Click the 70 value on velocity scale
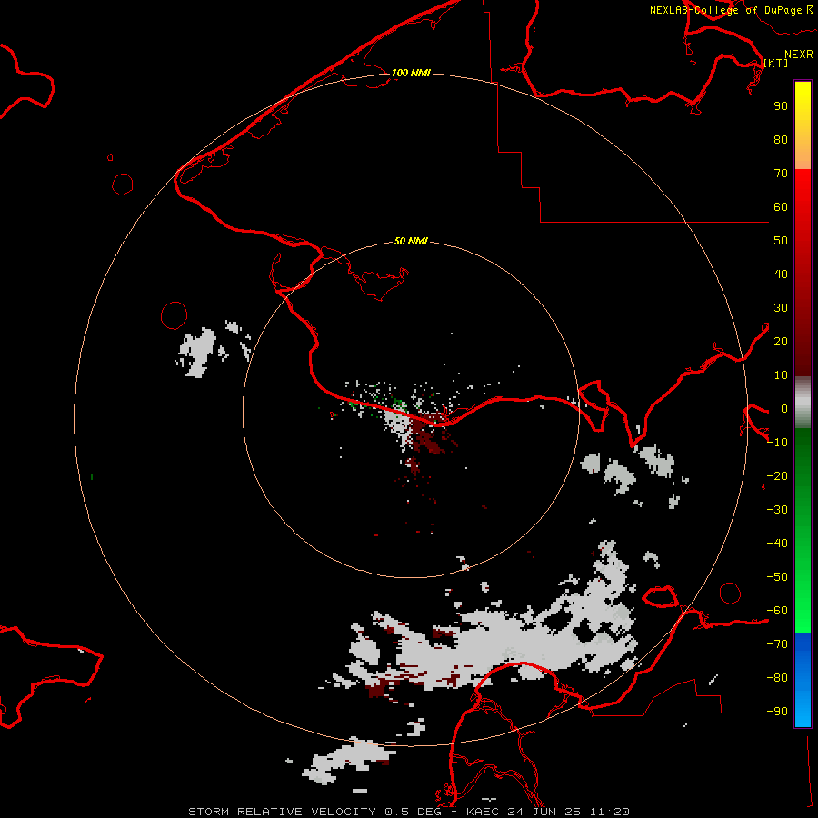Screen dimensions: 818x818 [781, 174]
